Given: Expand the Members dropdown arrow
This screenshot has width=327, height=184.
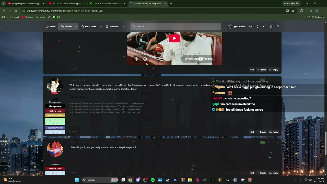Looking at the screenshot, I should [x=123, y=27].
